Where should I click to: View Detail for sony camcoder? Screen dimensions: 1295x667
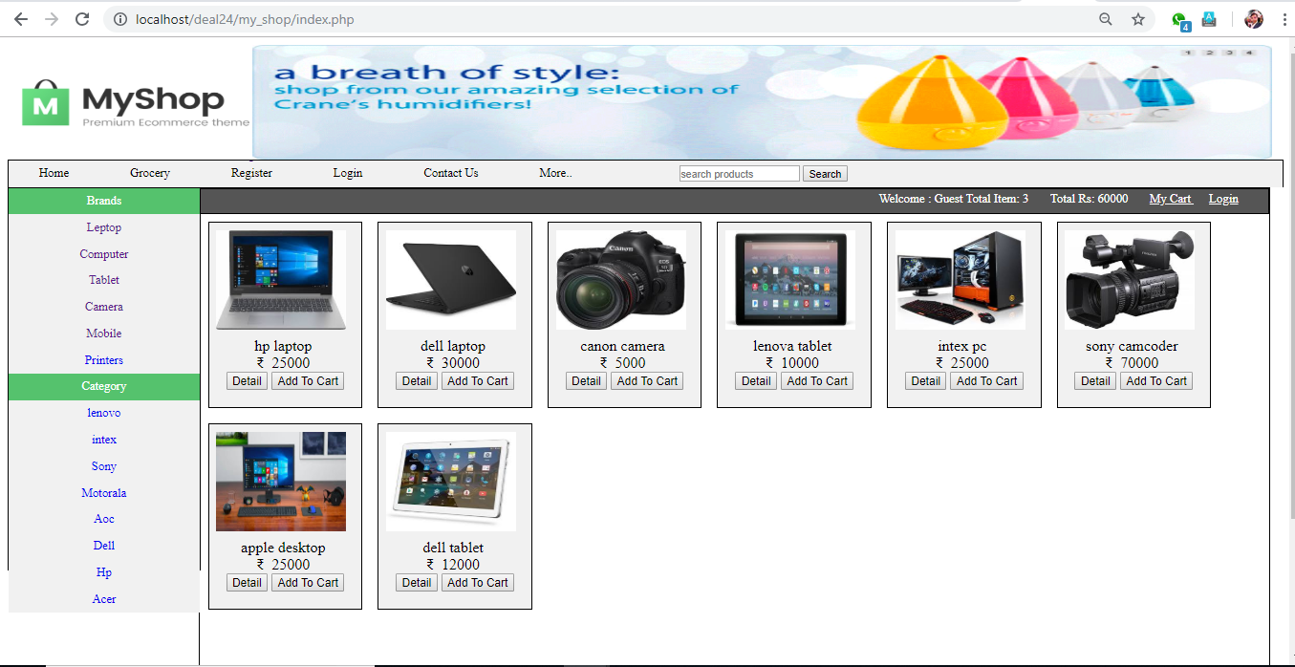(x=1095, y=380)
